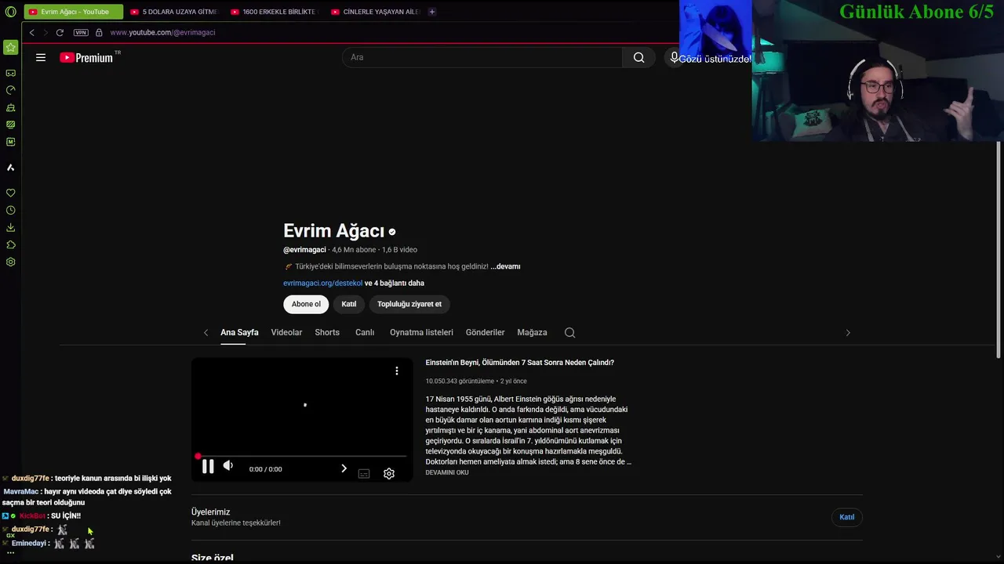Focus the YouTube 'Ara' search field

482,57
